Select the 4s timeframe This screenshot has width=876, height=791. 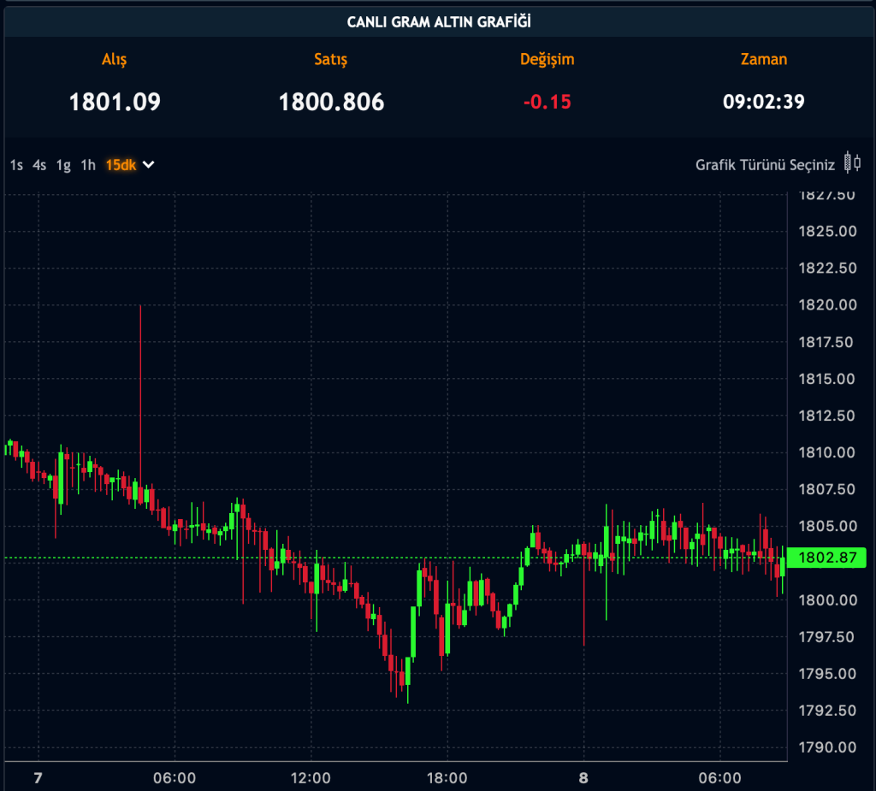click(39, 165)
